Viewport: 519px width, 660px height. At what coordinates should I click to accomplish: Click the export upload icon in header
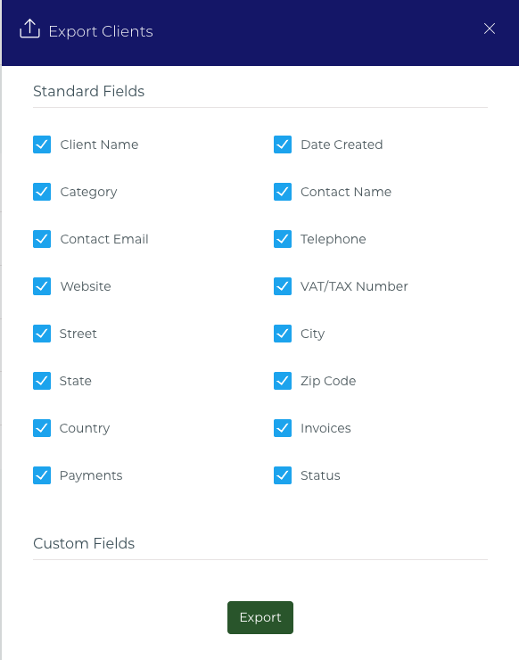(x=29, y=29)
